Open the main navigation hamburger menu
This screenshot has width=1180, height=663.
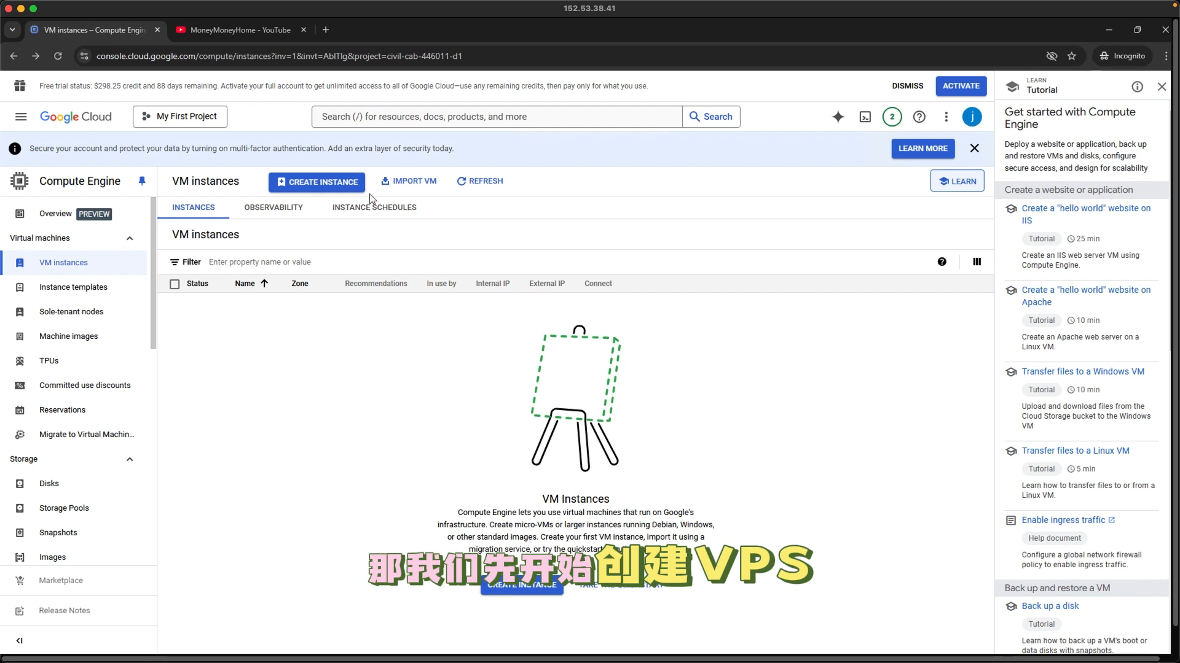tap(21, 117)
